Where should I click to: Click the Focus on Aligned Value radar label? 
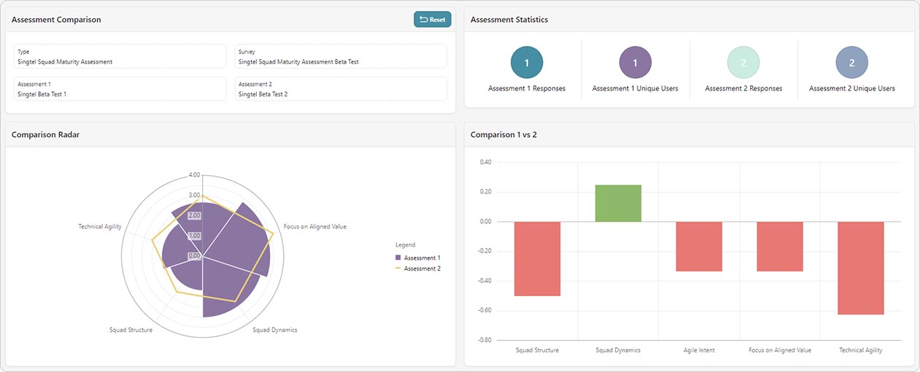click(315, 227)
